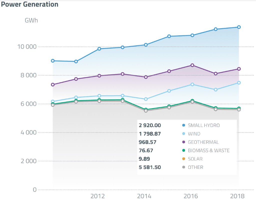The width and height of the screenshot is (256, 203).
Task: Click the BIOMASS & WASTE legend dot icon
Action: 184,150
